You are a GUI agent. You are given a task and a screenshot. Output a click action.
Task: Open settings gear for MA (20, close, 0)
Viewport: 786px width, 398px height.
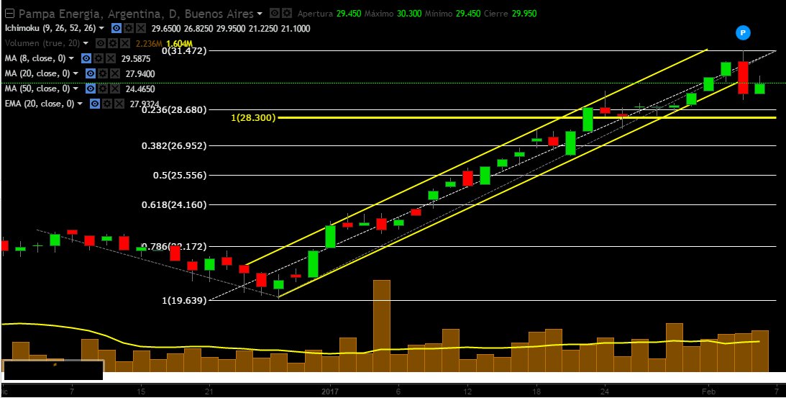(102, 74)
